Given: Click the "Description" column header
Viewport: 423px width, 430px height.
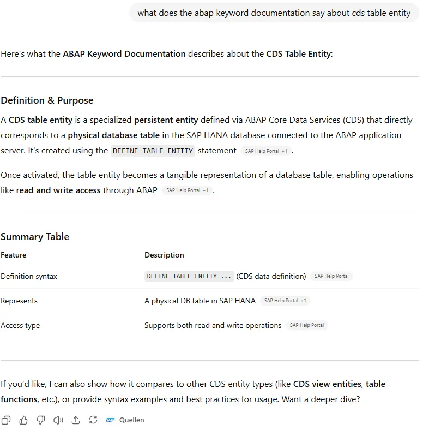Looking at the screenshot, I should 164,255.
